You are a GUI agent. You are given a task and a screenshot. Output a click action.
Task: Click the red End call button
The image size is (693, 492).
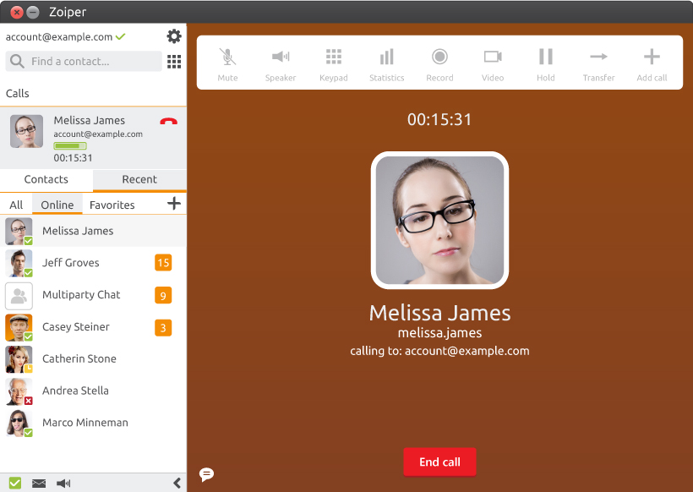pyautogui.click(x=439, y=462)
